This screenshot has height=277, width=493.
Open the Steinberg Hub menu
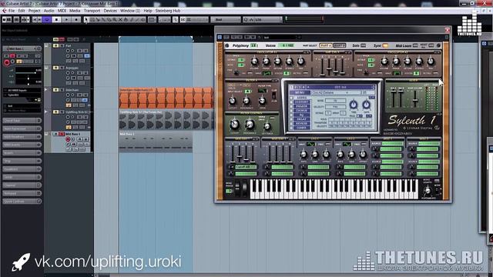pos(168,11)
